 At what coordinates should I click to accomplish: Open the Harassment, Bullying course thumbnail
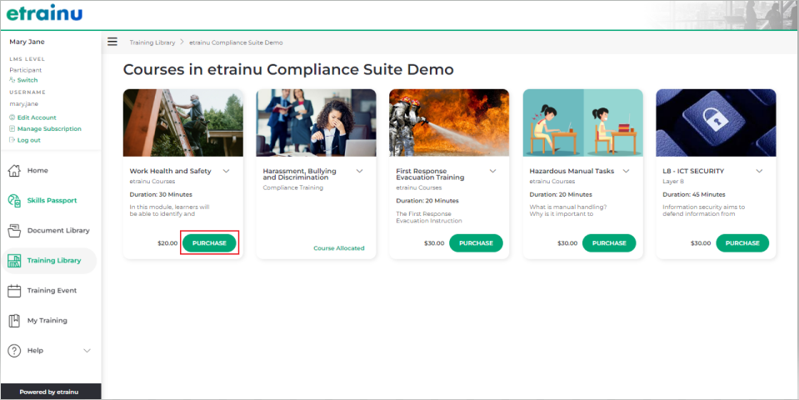[x=316, y=122]
